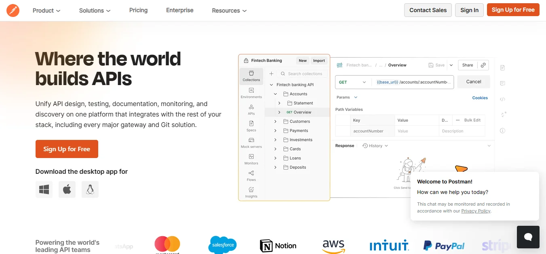The height and width of the screenshot is (254, 546).
Task: Click the New button in Fintech Banking
Action: point(303,60)
